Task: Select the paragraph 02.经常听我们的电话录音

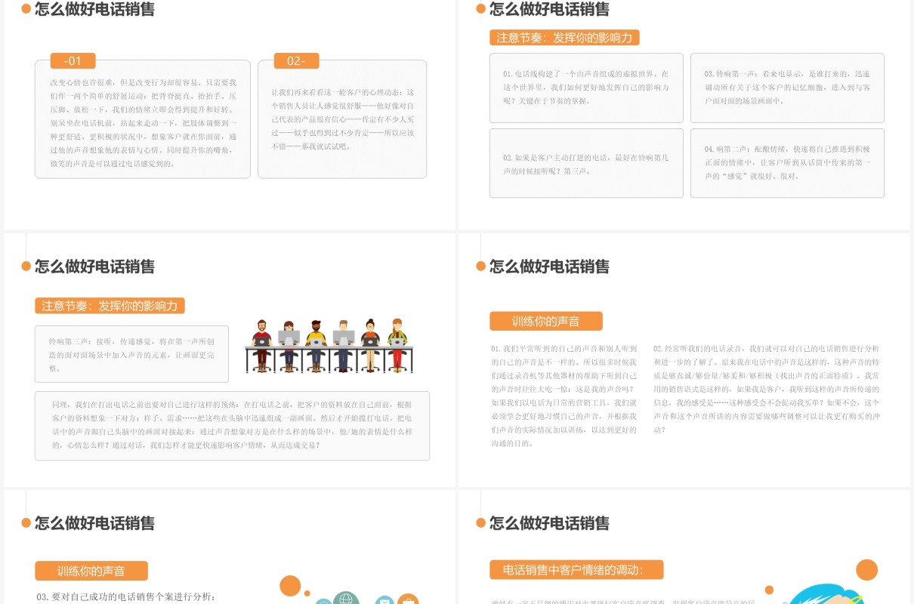Action: (x=767, y=389)
